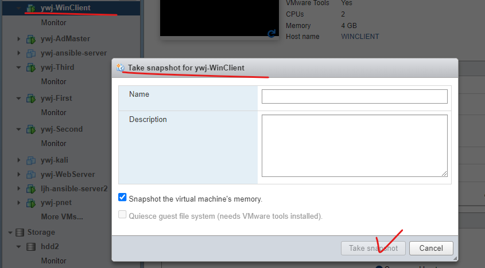Select the ywj-Second tree label

tap(61, 129)
